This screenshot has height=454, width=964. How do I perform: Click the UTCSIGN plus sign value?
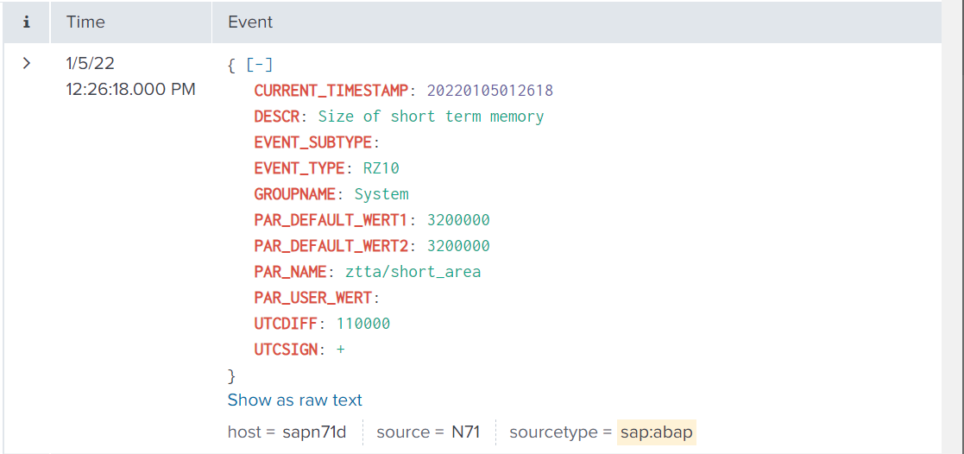tap(341, 350)
